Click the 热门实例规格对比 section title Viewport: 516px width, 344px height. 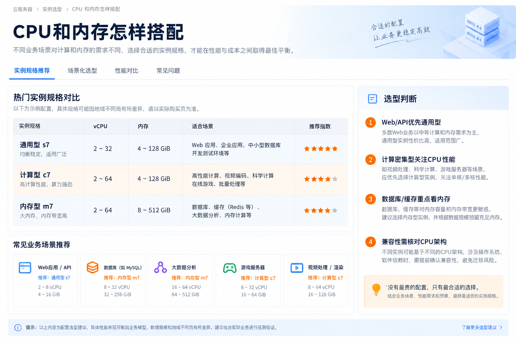47,98
